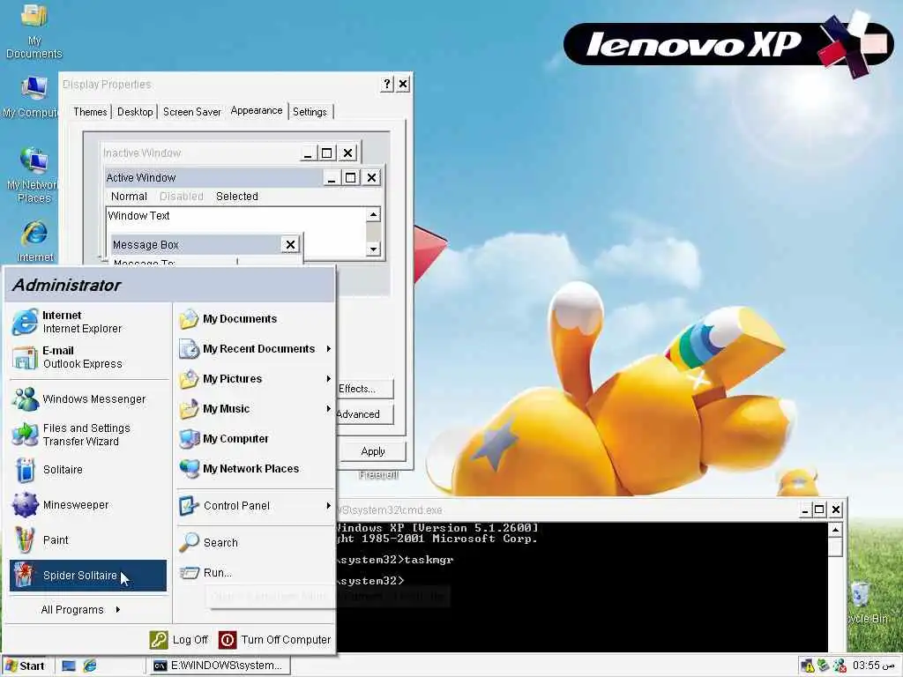
Task: Click the Advanced button
Action: 365,414
